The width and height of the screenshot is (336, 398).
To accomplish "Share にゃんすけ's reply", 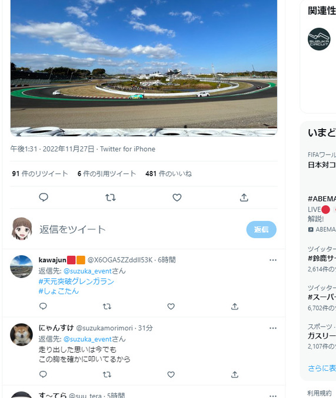I will point(235,374).
